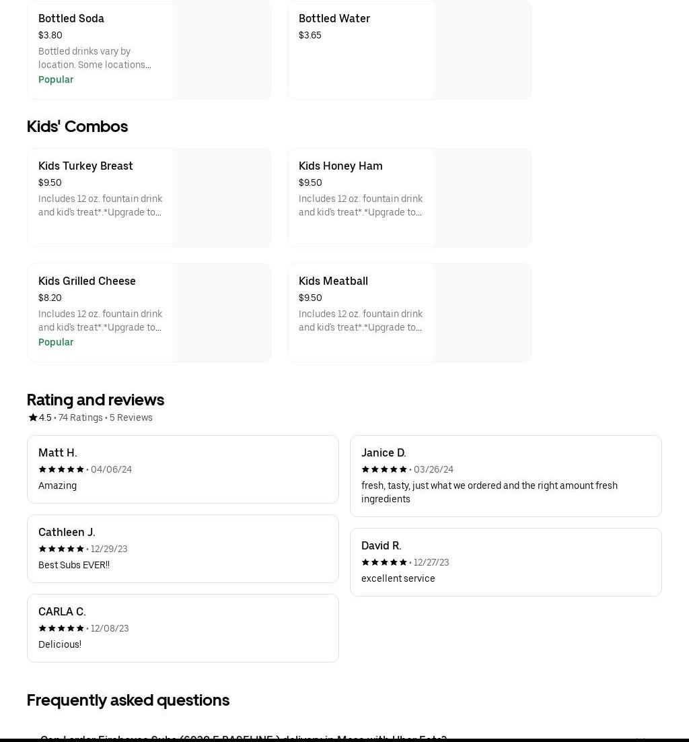This screenshot has width=689, height=742.
Task: Click the Popular tag under Bottled Soda
Action: (56, 79)
